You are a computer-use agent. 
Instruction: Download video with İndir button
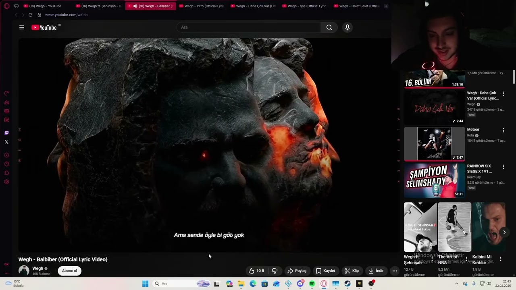coord(376,271)
